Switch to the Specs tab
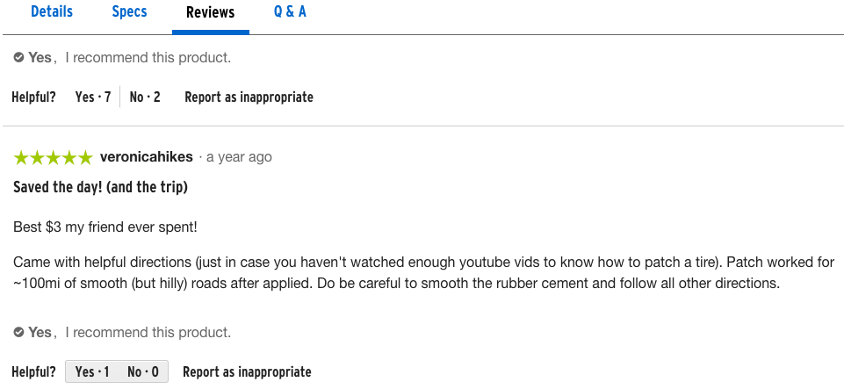Image resolution: width=844 pixels, height=389 pixels. [x=129, y=12]
